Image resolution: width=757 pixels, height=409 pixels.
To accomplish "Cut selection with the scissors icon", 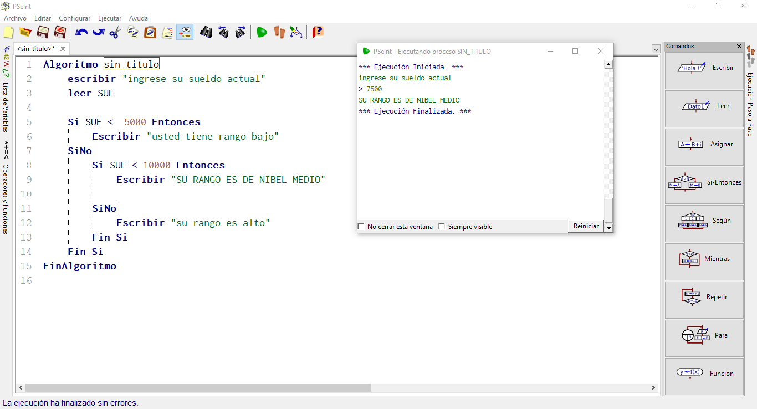I will tap(115, 32).
